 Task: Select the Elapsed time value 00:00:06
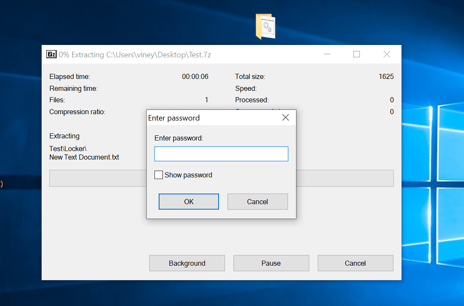click(x=195, y=76)
